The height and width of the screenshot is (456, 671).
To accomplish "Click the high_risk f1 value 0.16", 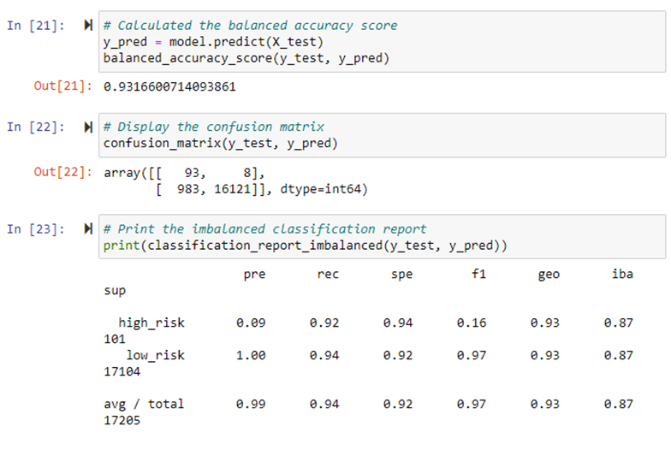I will [472, 323].
